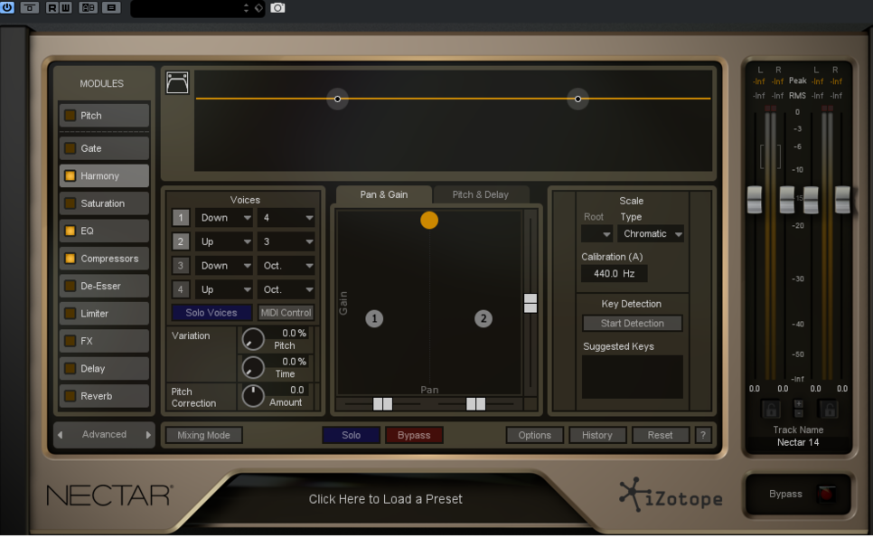
Task: Click the plus/minus icon between the locks
Action: (798, 408)
